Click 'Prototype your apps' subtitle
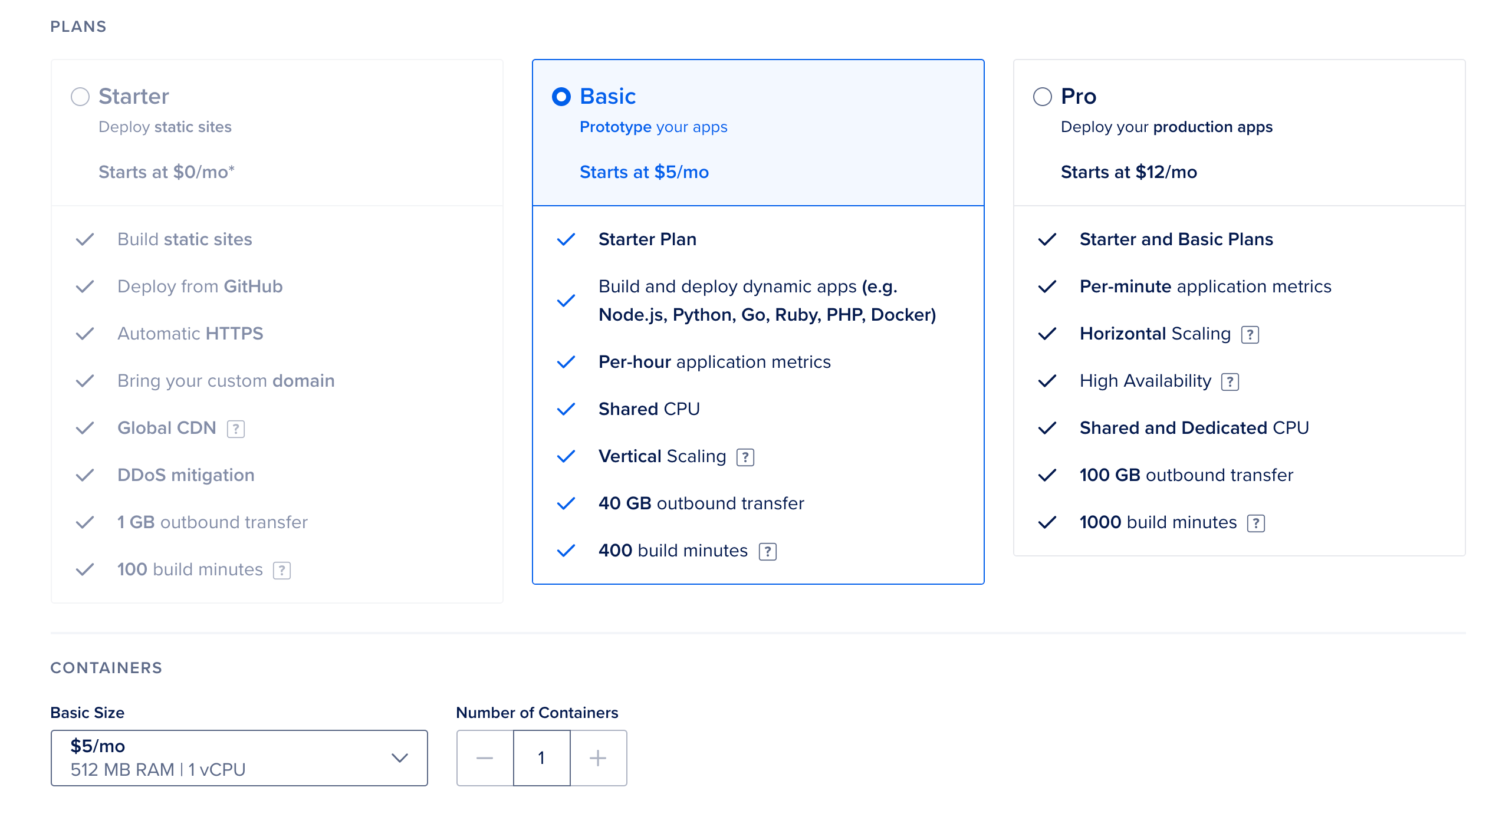 pos(653,127)
